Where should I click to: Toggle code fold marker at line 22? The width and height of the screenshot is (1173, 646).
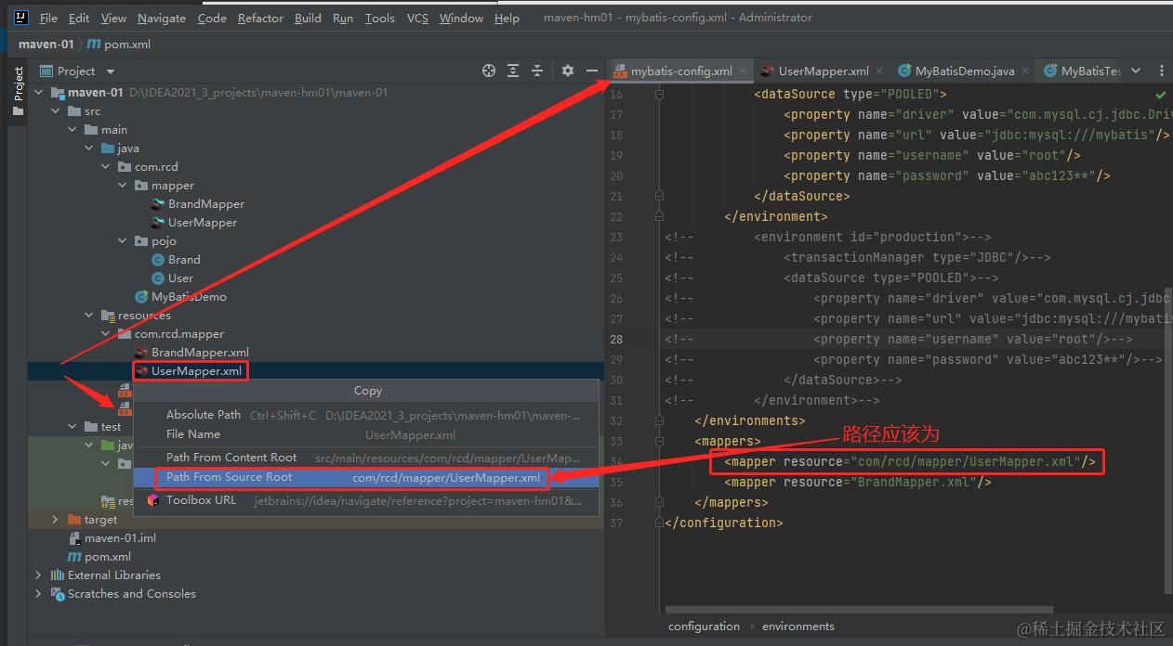pyautogui.click(x=659, y=217)
